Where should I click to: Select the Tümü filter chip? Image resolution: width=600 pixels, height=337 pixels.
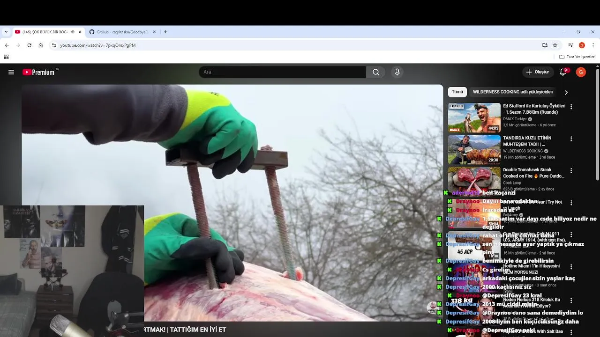457,92
